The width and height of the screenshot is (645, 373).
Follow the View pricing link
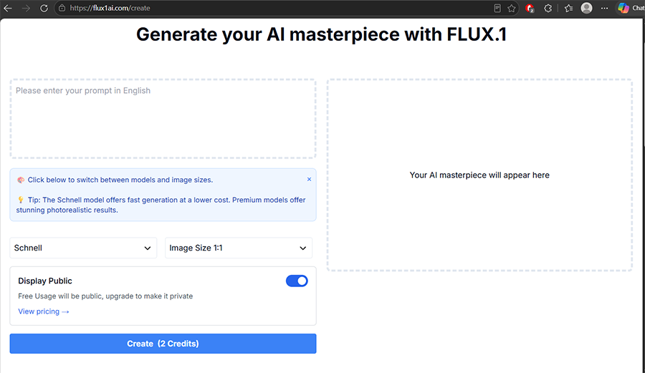(x=43, y=312)
